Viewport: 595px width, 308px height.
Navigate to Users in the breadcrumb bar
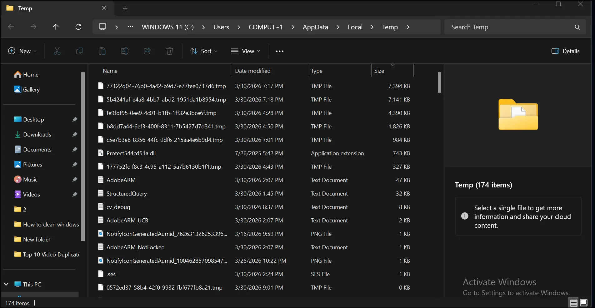pyautogui.click(x=221, y=27)
